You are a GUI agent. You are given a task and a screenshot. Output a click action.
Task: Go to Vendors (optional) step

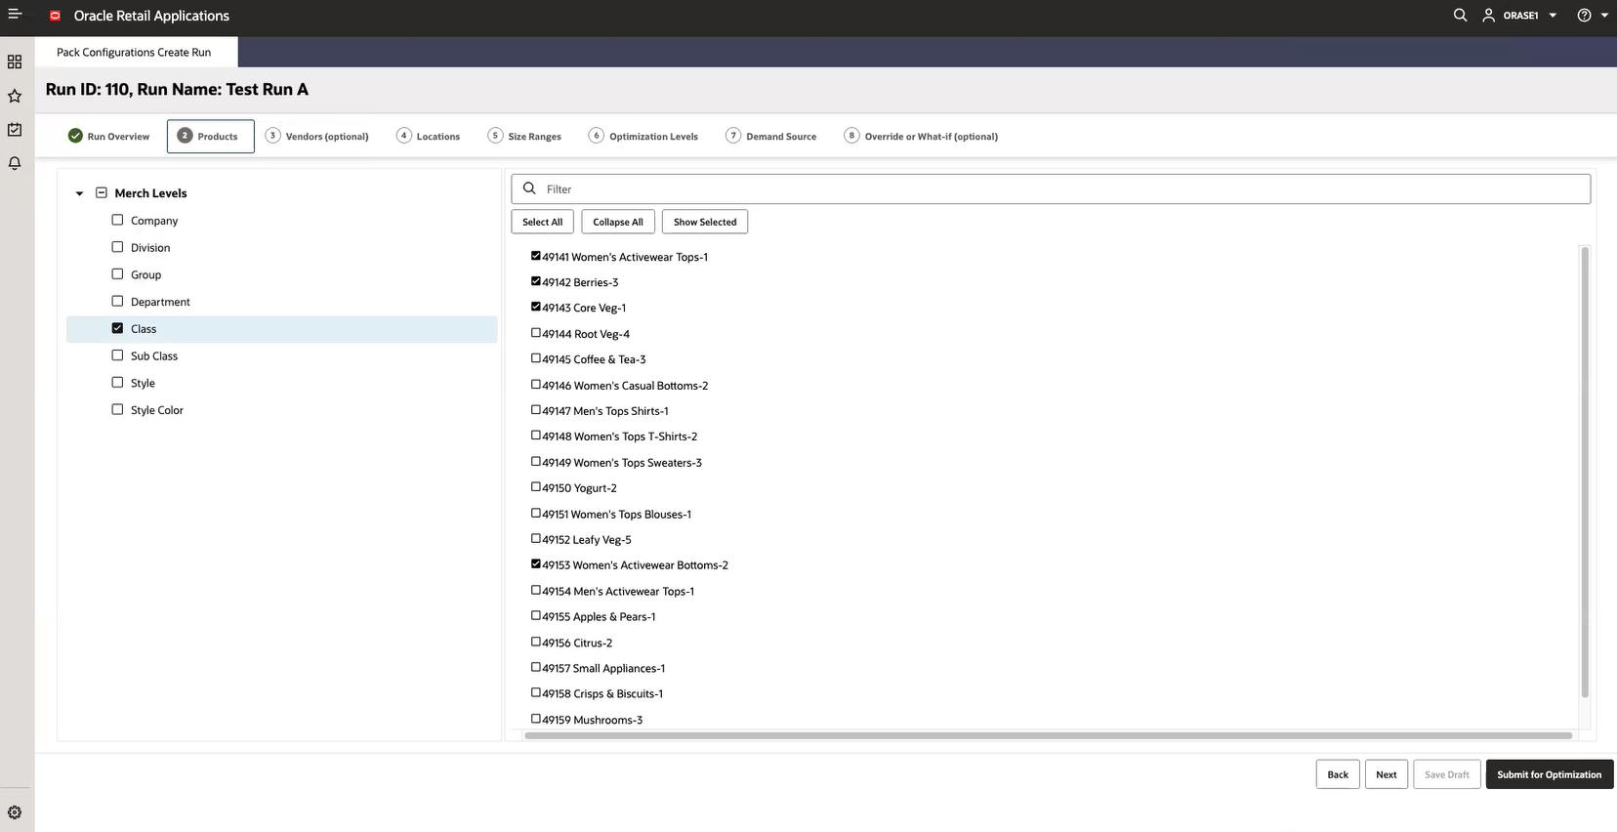coord(317,137)
